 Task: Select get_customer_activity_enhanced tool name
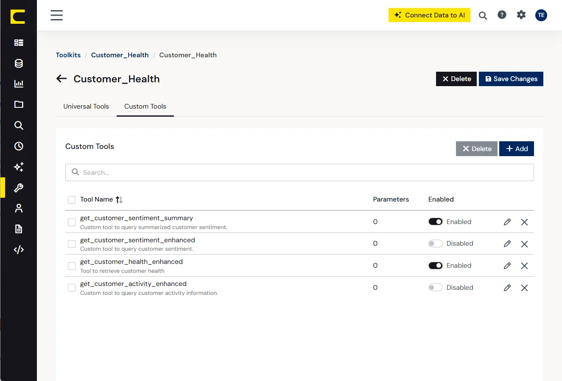point(133,284)
